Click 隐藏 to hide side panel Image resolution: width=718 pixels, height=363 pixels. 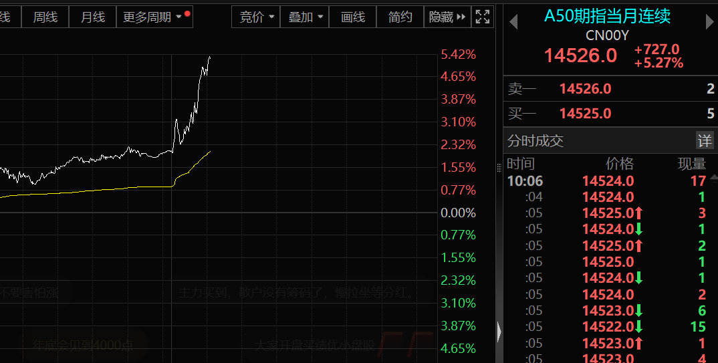[x=447, y=17]
